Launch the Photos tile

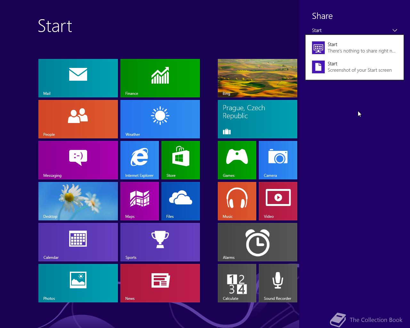78,283
